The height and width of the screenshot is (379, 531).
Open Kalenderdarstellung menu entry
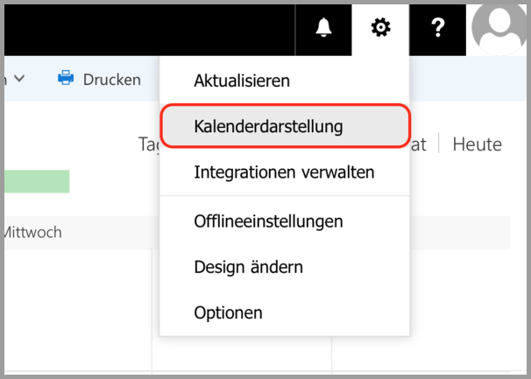pos(268,126)
